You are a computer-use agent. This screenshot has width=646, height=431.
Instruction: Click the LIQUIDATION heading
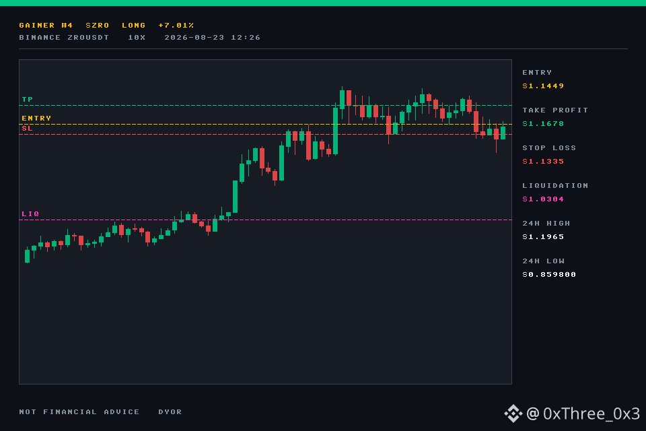coord(555,186)
